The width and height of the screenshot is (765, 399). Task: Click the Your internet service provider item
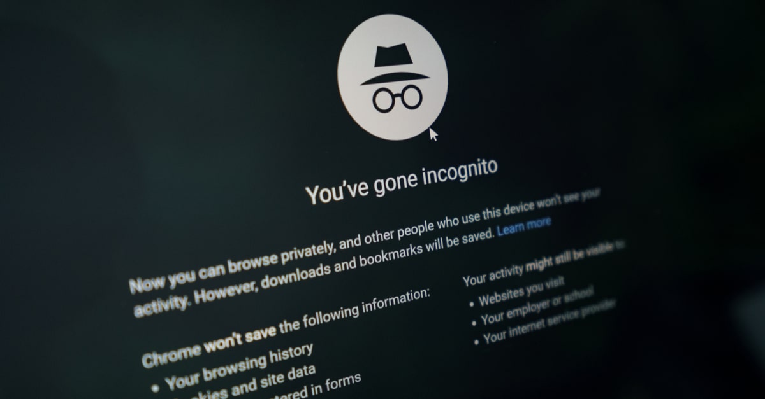pos(550,321)
